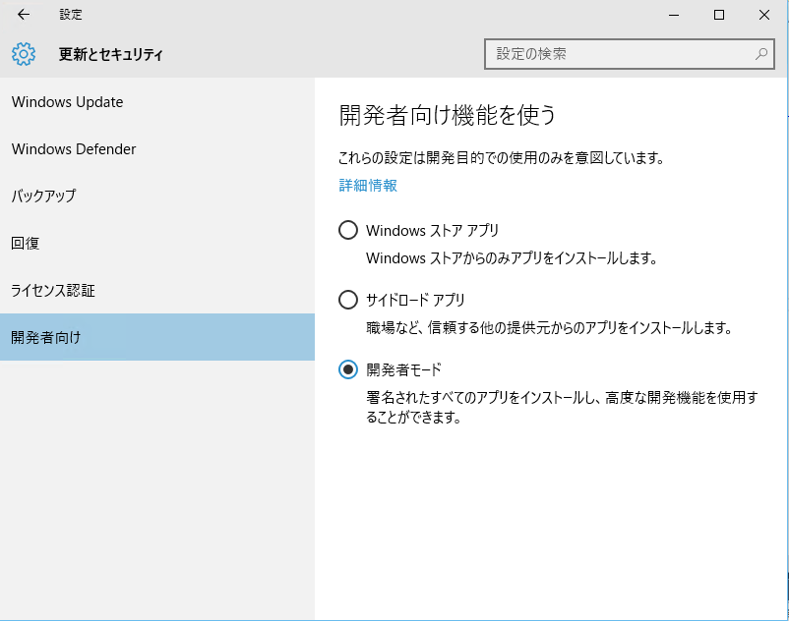Click the 設定 window title text
The image size is (789, 621).
(x=71, y=15)
